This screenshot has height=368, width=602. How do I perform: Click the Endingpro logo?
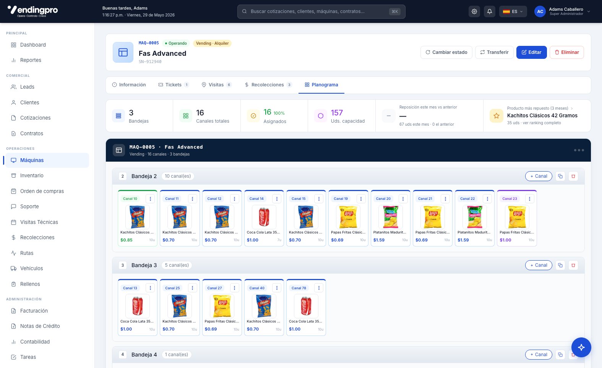[33, 11]
